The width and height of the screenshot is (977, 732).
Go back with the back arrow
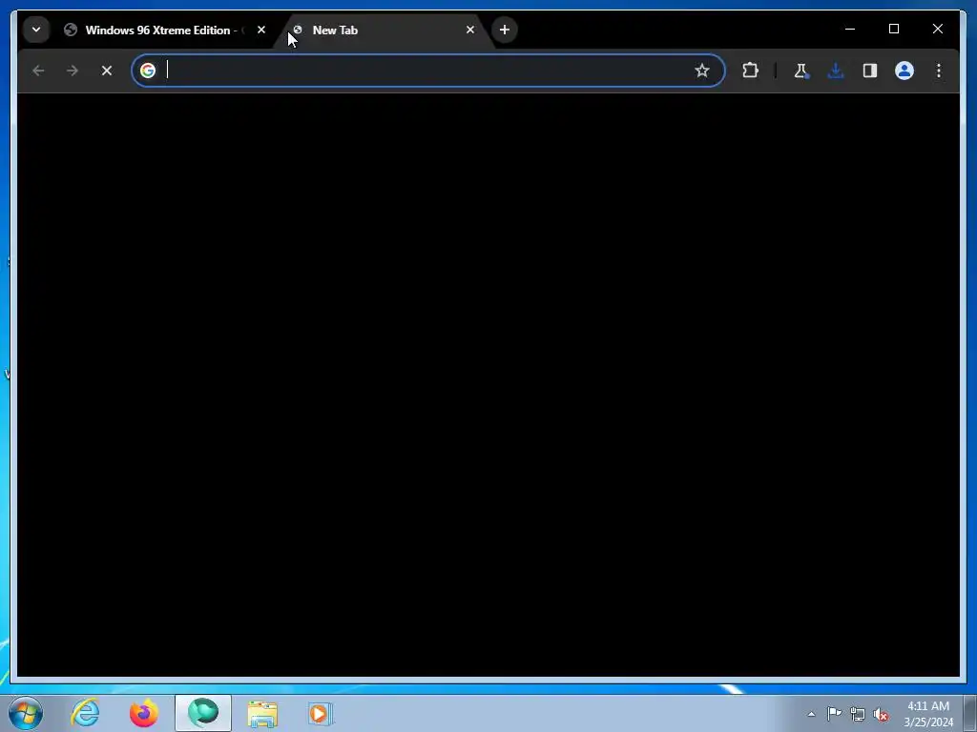coord(38,71)
